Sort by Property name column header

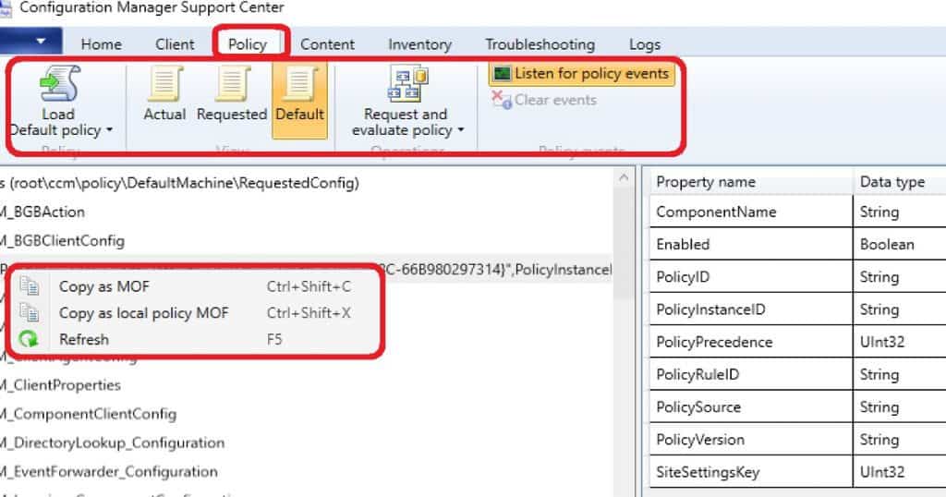coord(751,182)
